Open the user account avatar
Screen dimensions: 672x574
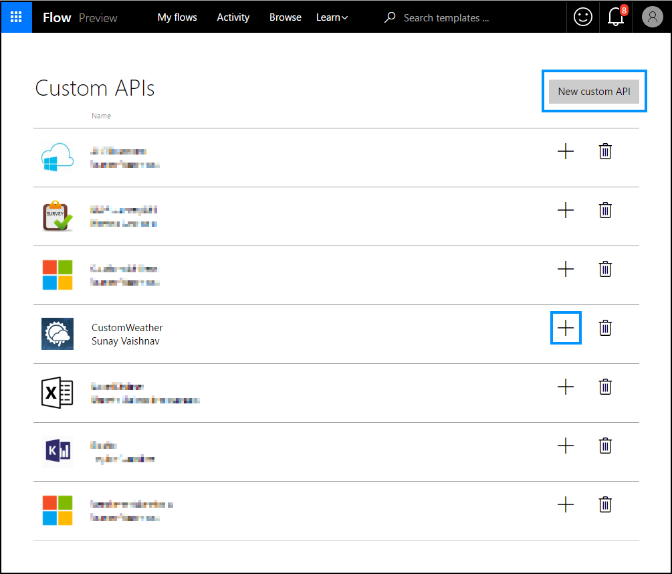(x=652, y=17)
